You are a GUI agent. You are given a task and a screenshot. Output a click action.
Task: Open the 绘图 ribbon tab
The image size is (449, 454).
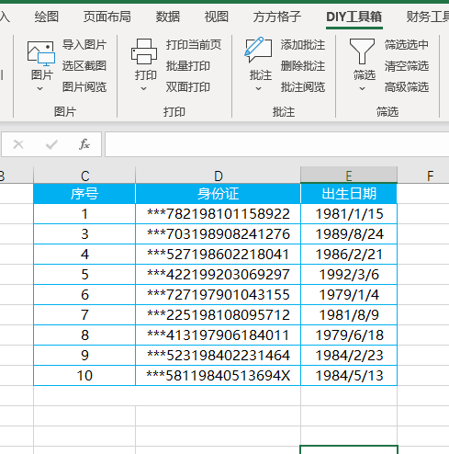point(47,17)
